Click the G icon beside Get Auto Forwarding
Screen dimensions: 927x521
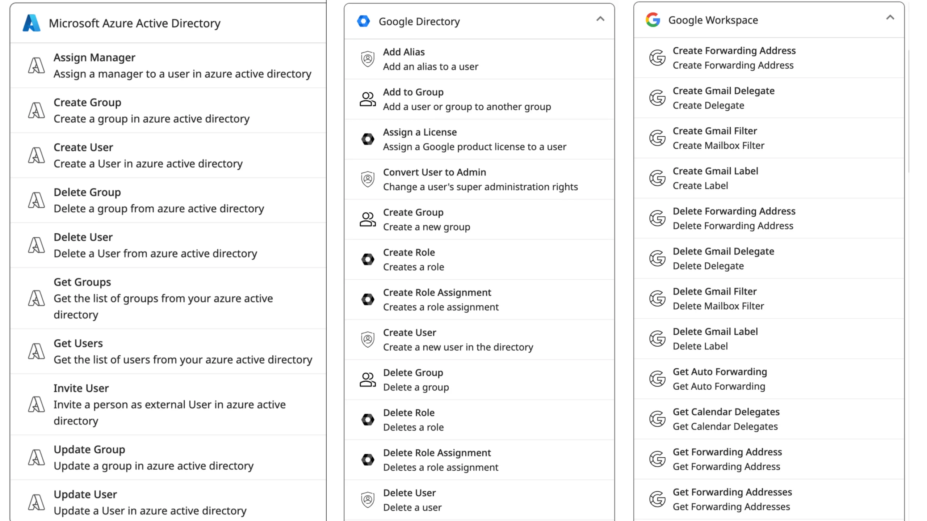[x=657, y=379]
